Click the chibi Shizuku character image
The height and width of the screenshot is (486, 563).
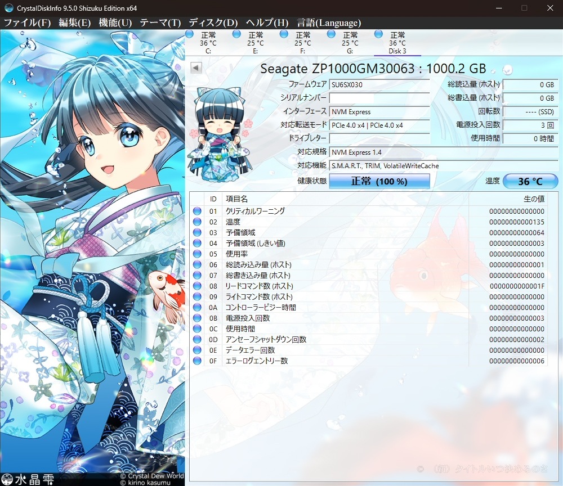tap(220, 134)
